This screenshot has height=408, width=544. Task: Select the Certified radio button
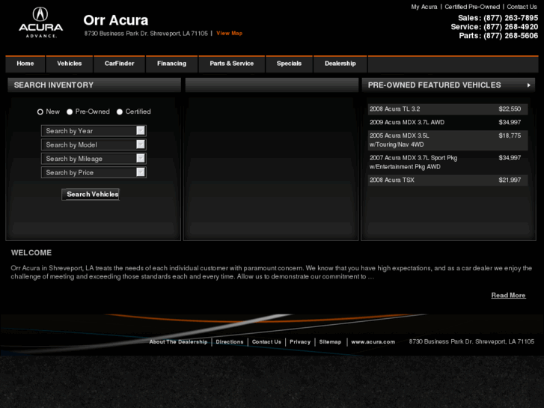coord(120,112)
